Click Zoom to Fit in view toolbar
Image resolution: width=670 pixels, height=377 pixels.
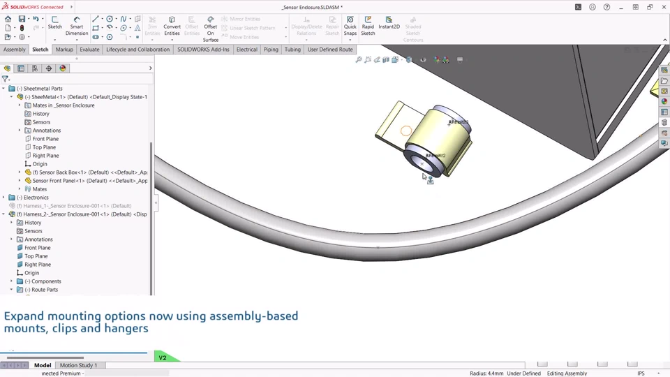point(359,60)
